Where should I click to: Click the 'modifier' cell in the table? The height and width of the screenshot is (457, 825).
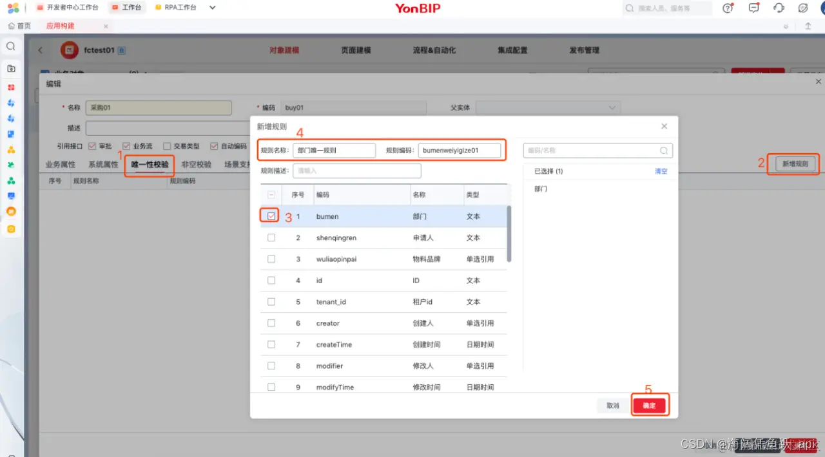329,366
